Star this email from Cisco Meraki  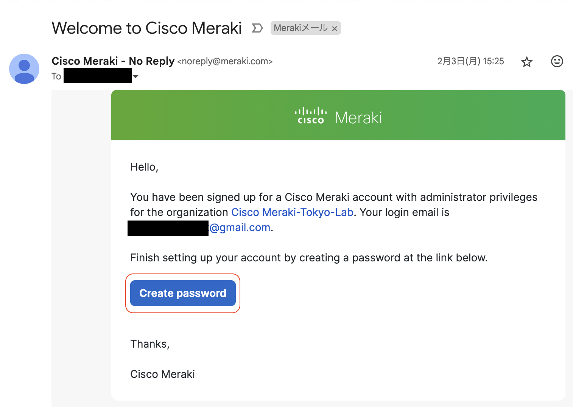[526, 62]
